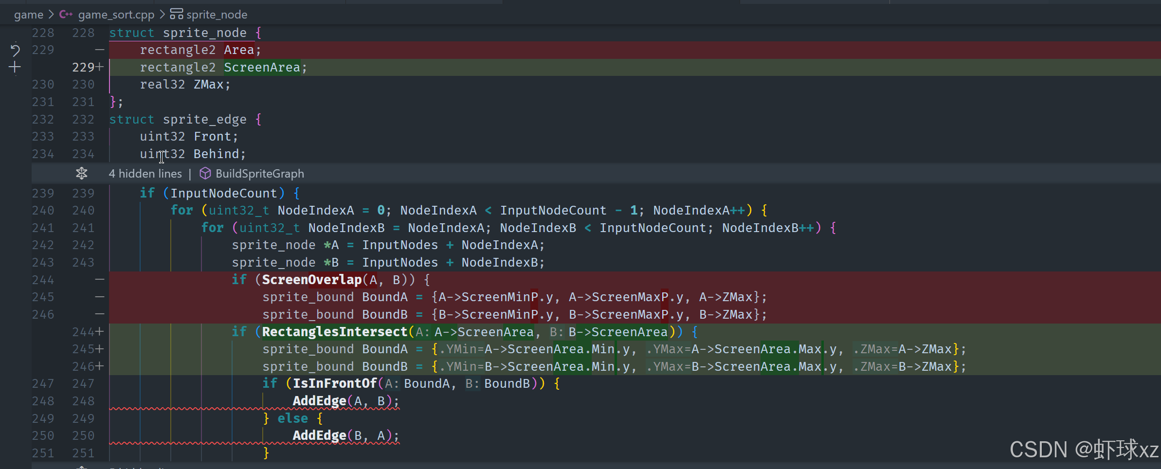1161x469 pixels.
Task: Click 'InputNodeCount' in if statement line 239
Action: [224, 193]
